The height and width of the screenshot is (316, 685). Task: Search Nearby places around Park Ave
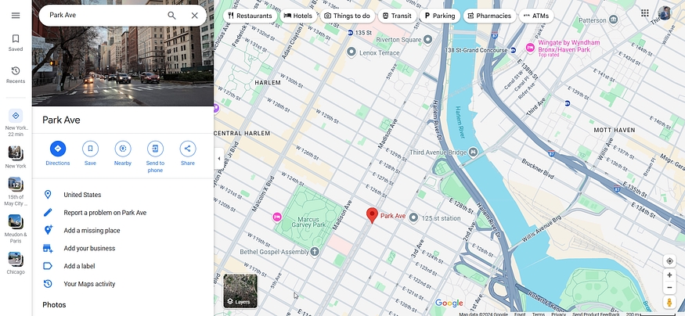(123, 153)
